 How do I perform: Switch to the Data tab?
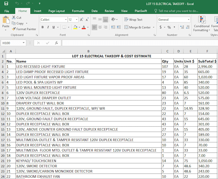click(94, 11)
